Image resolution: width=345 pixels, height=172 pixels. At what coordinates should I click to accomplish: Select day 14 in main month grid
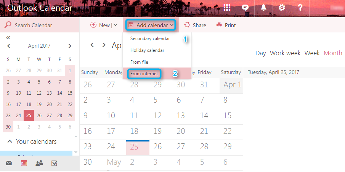click(x=208, y=117)
